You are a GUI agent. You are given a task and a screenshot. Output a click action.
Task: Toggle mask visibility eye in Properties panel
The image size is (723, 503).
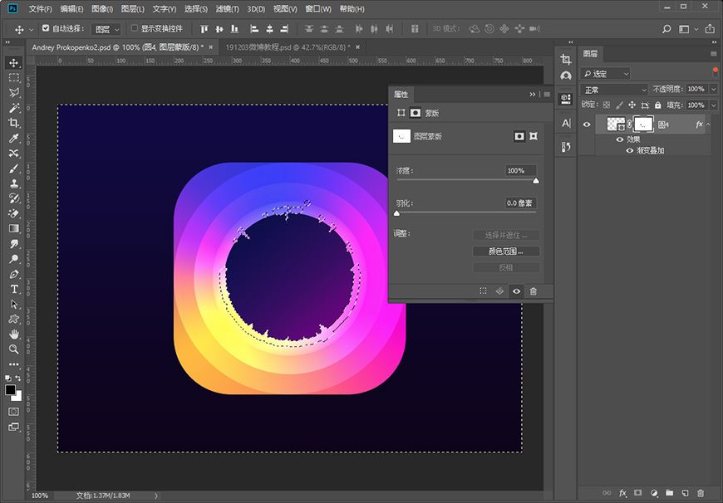click(516, 291)
